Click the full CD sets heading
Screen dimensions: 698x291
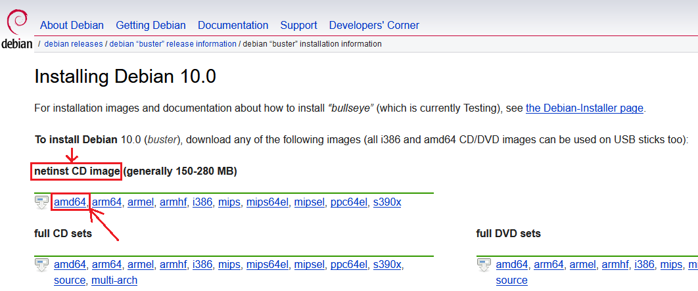pyautogui.click(x=62, y=233)
